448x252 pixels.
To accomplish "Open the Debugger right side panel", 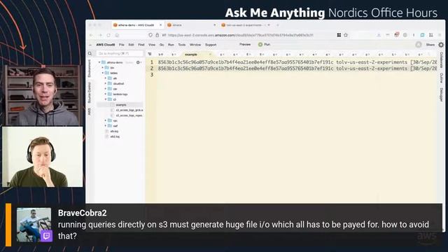I will 441,94.
